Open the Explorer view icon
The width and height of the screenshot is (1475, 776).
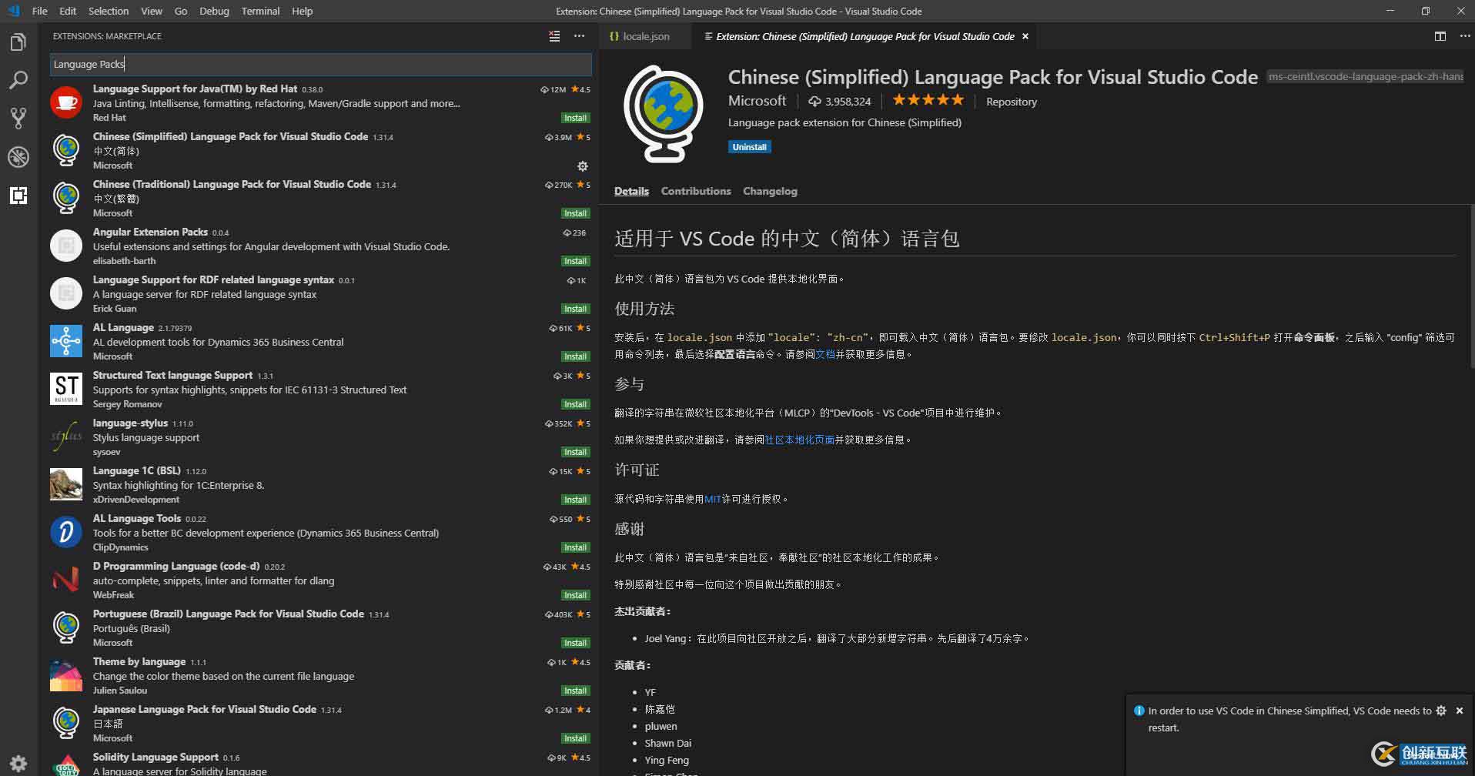click(18, 42)
